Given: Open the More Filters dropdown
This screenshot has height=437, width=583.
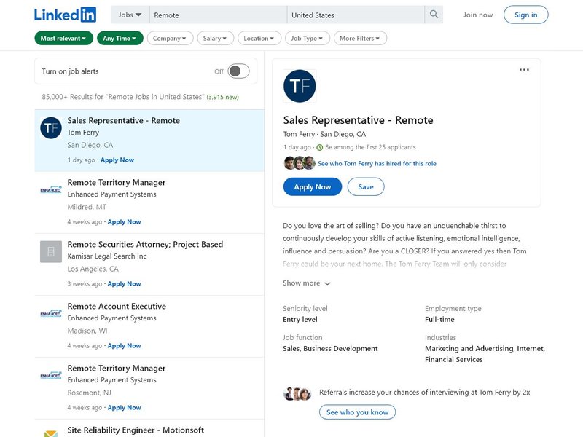Looking at the screenshot, I should pos(360,39).
